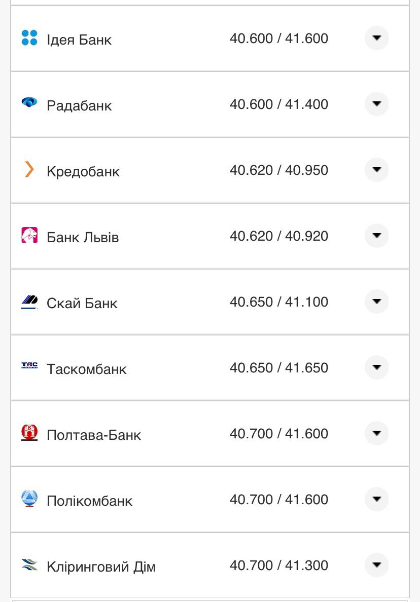Click the Радабанк logo icon
Screen dimensions: 420x602
pyautogui.click(x=29, y=103)
